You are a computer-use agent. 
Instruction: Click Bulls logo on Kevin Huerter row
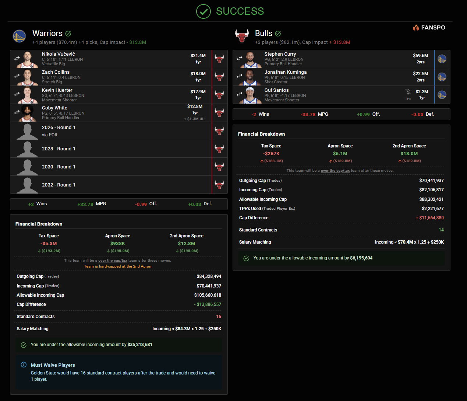coord(219,95)
